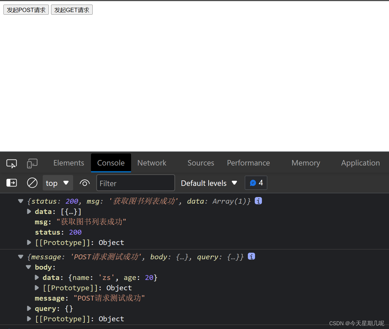Viewport: 389px width, 329px height.
Task: Click the 发起GET请求 button
Action: click(x=72, y=9)
